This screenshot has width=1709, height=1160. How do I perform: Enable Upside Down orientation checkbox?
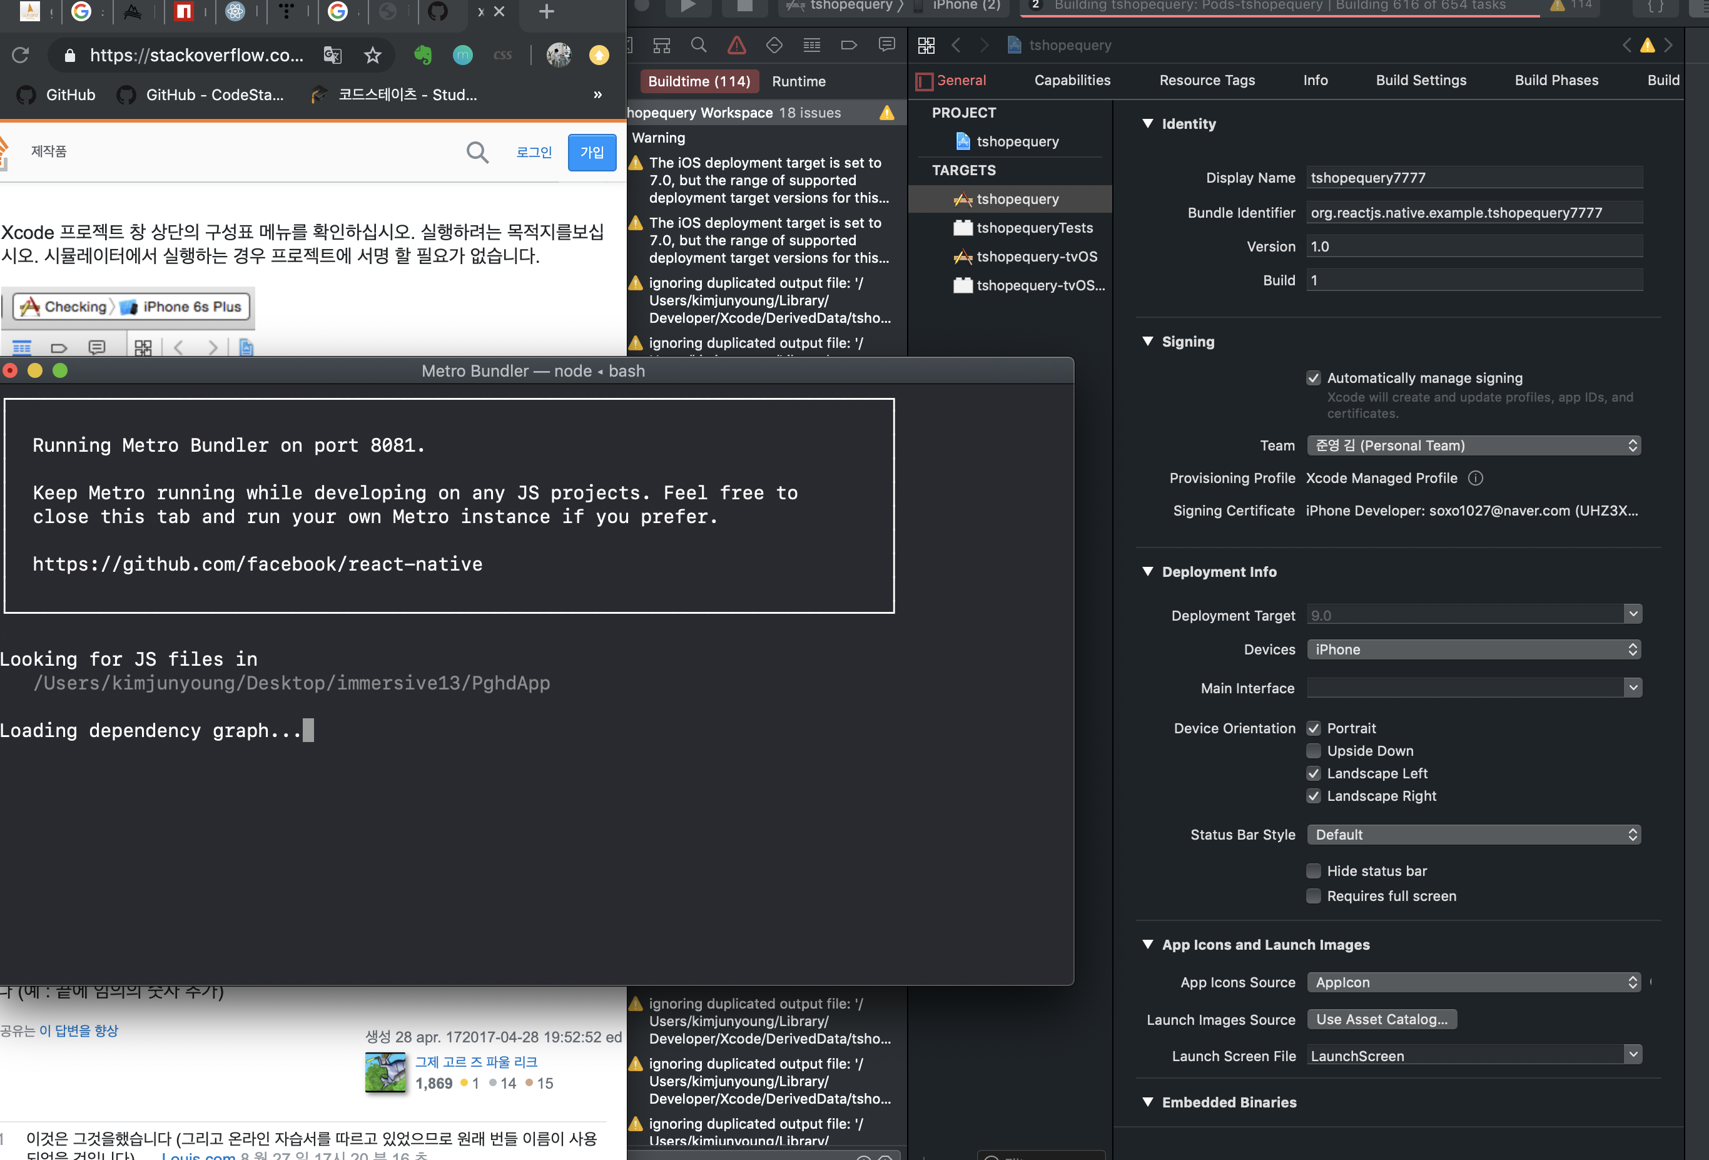(x=1314, y=751)
